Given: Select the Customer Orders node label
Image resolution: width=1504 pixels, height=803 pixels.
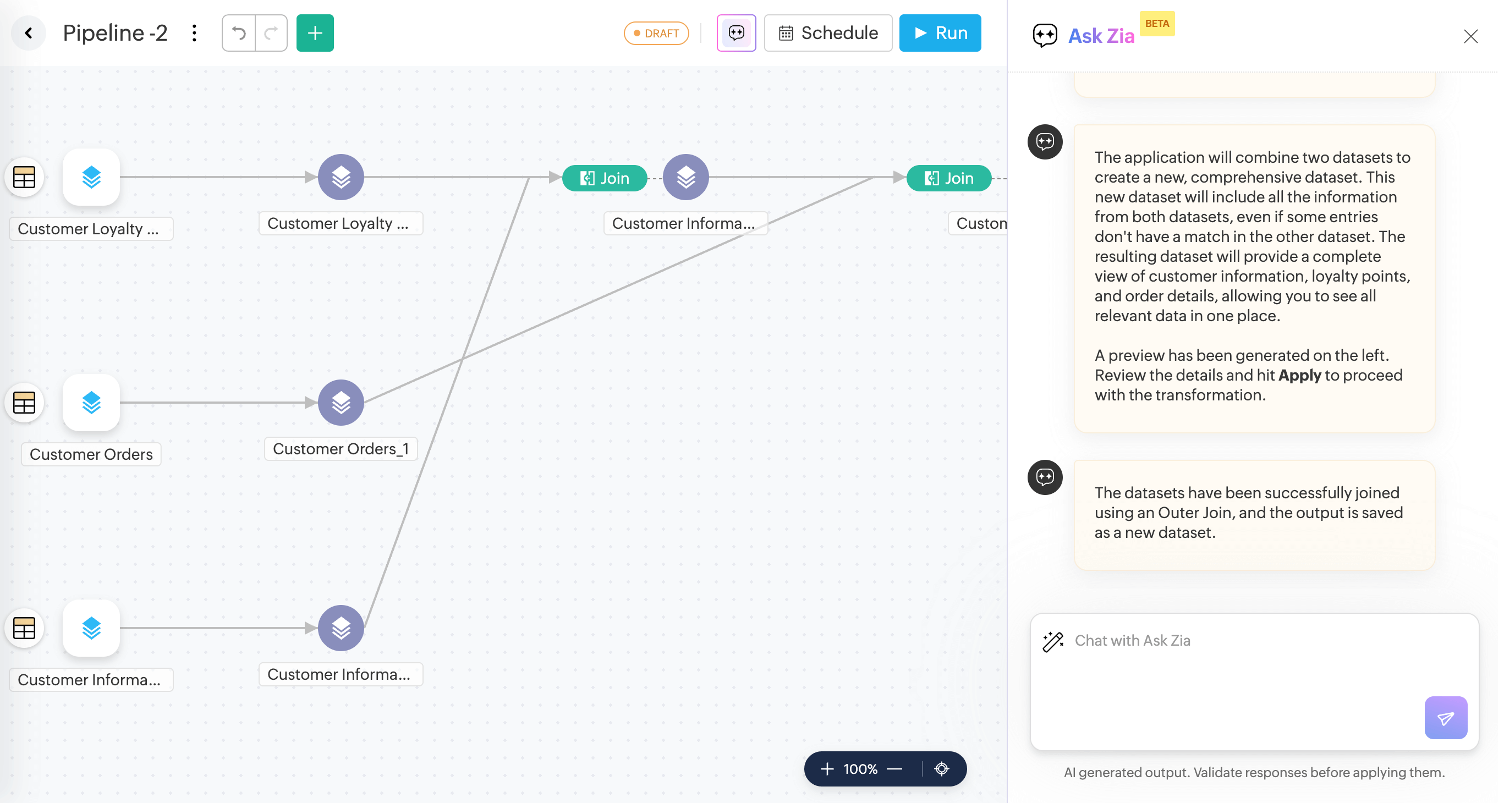Looking at the screenshot, I should pyautogui.click(x=91, y=454).
